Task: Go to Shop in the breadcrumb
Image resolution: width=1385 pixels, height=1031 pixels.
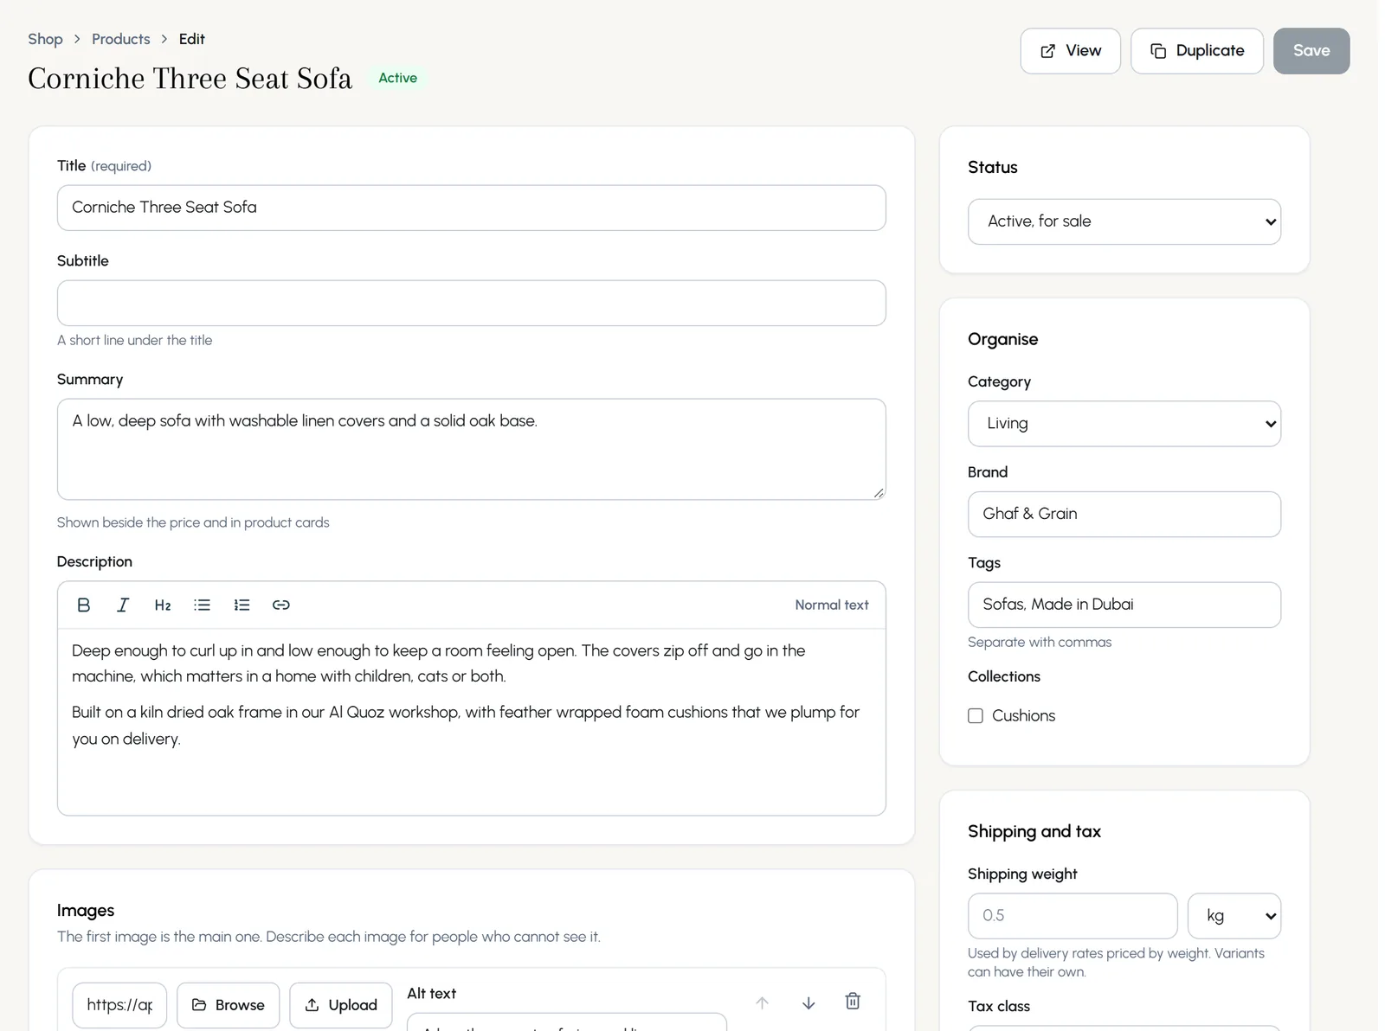Action: 45,39
